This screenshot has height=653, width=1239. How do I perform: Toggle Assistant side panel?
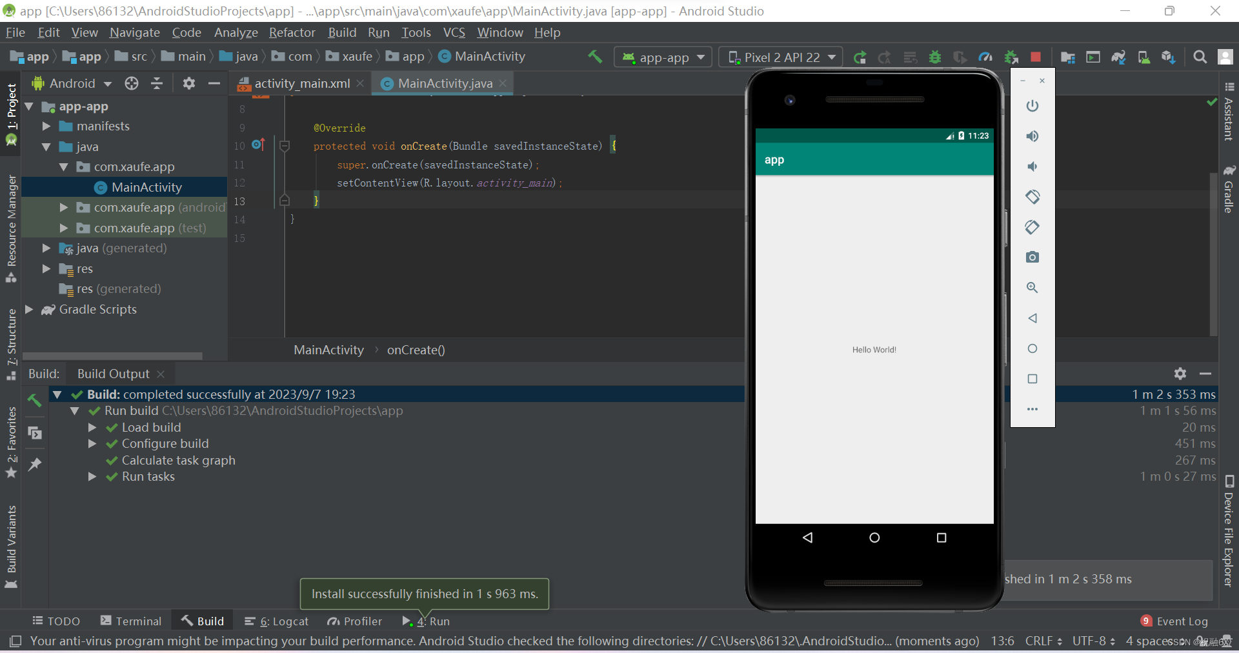[1229, 110]
